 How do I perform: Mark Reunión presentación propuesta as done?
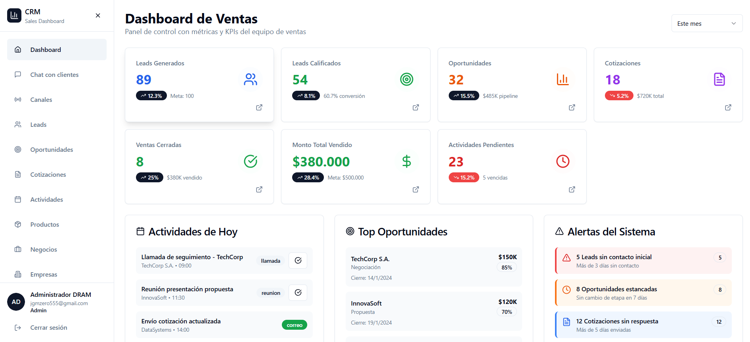pos(298,292)
